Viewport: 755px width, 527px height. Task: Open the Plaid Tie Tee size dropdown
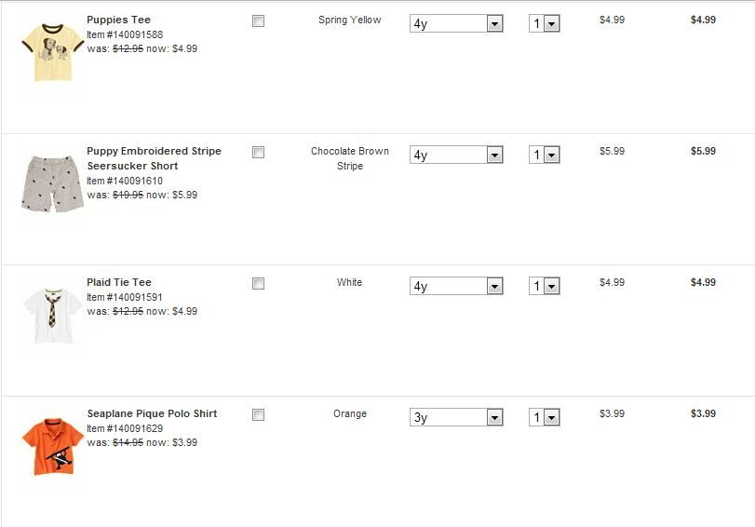pyautogui.click(x=456, y=286)
